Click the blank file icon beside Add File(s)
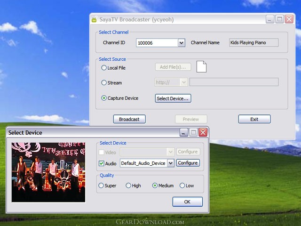The image size is (301, 226). (201, 67)
